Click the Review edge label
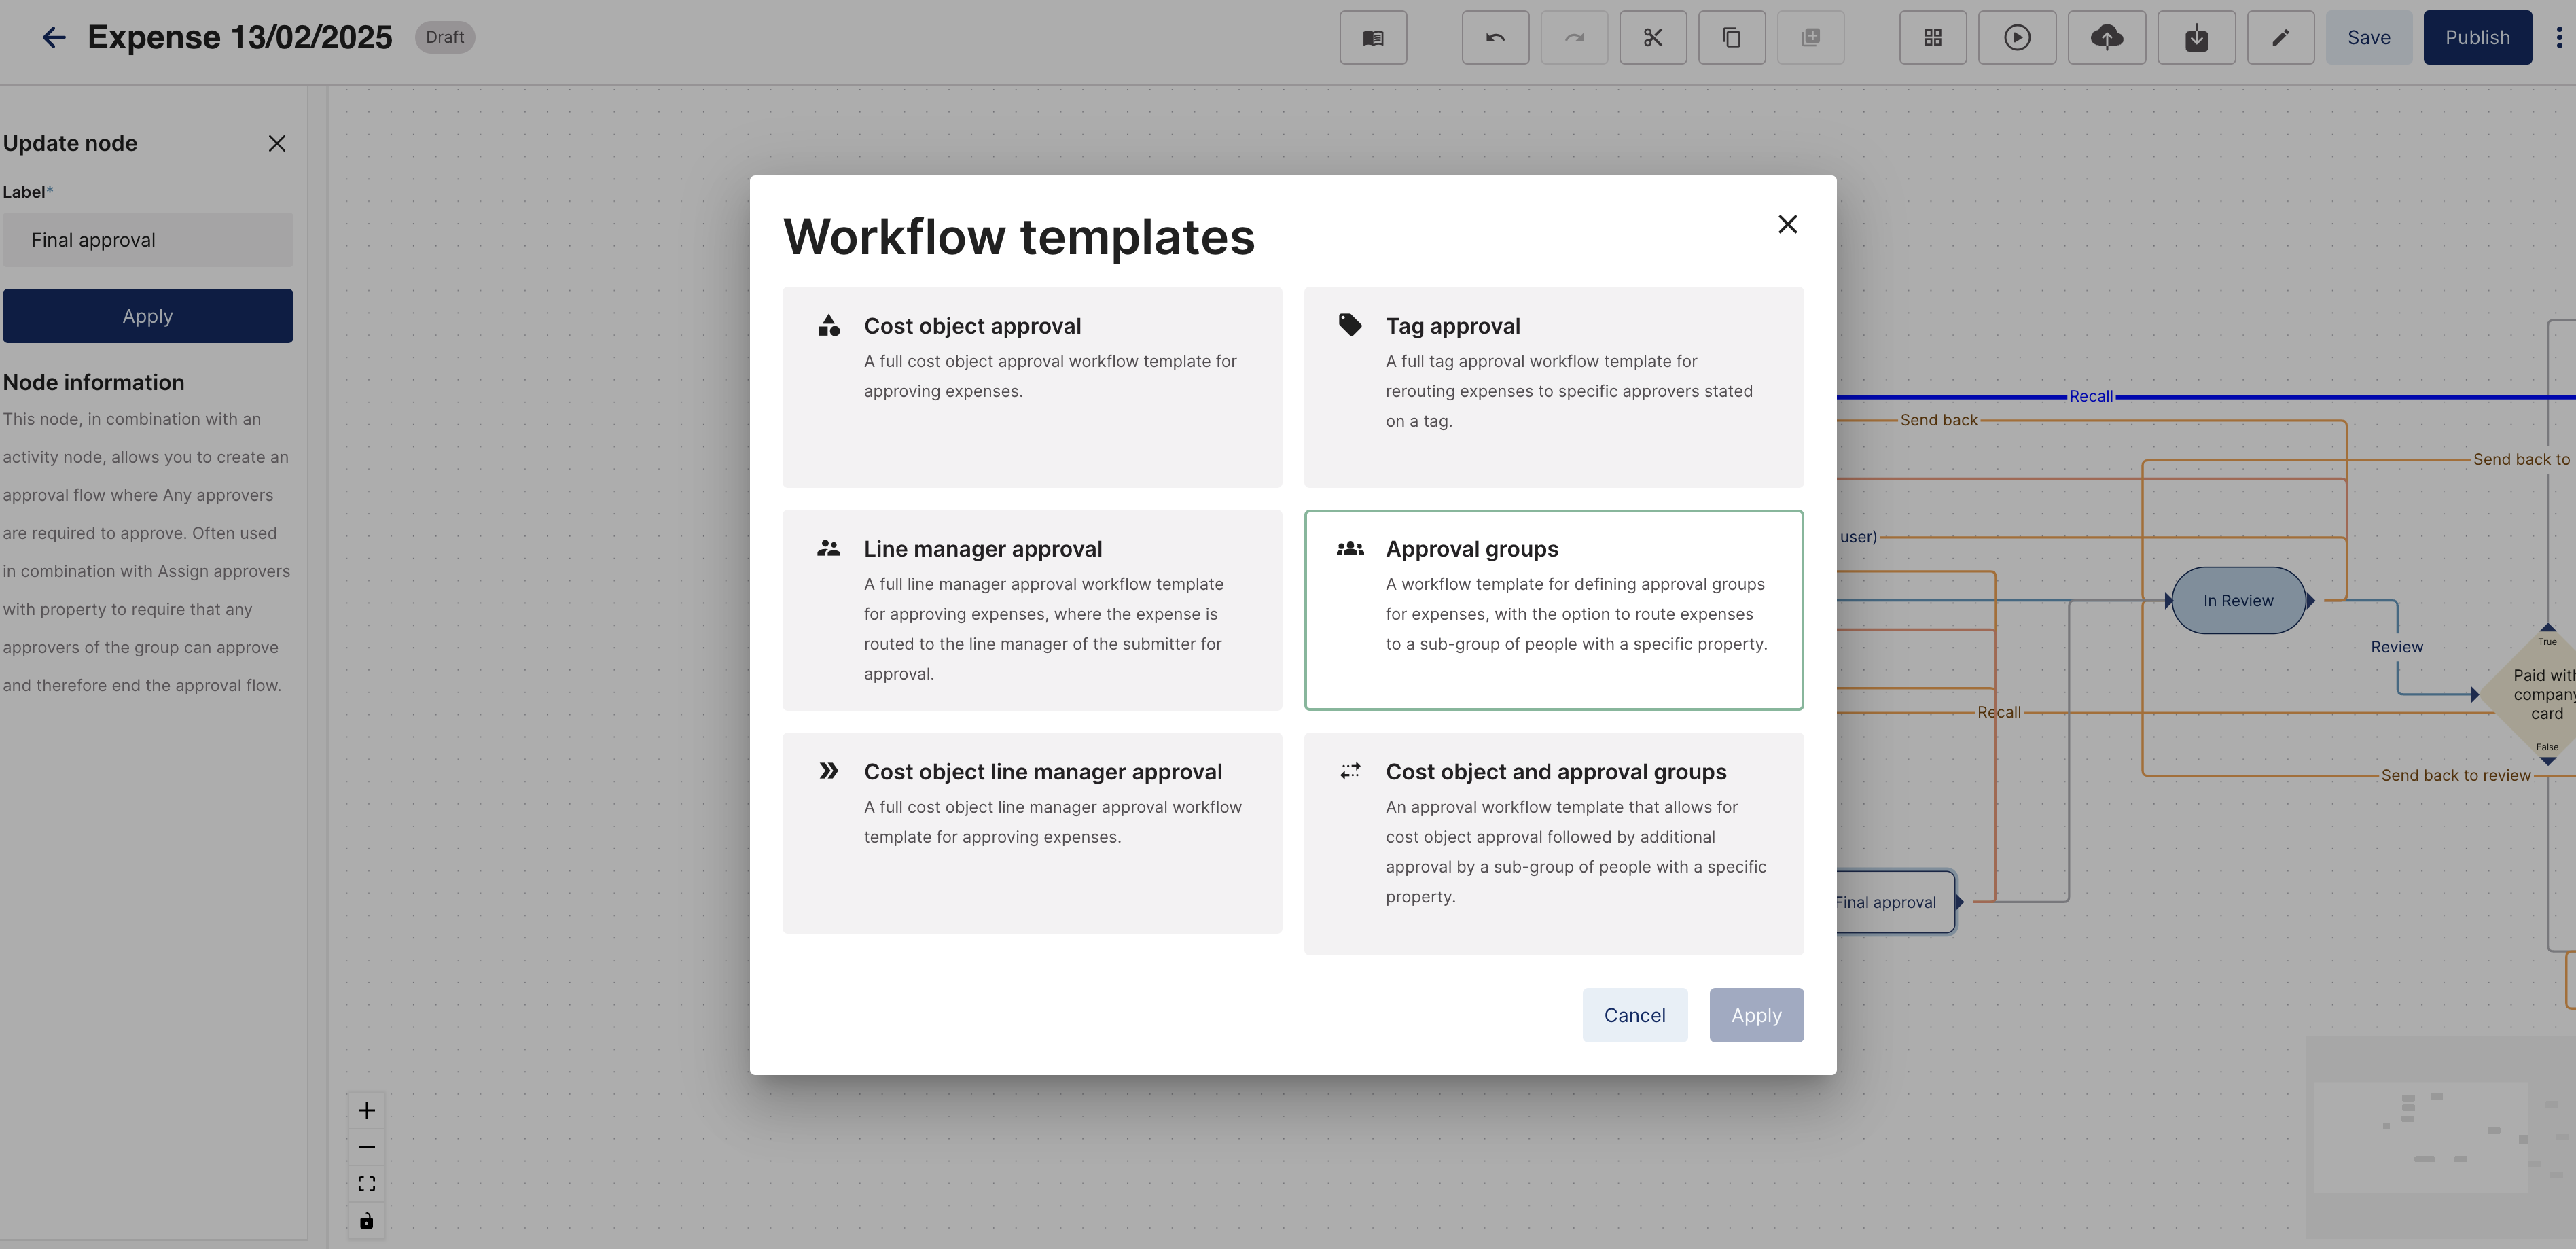Image resolution: width=2576 pixels, height=1249 pixels. point(2396,647)
